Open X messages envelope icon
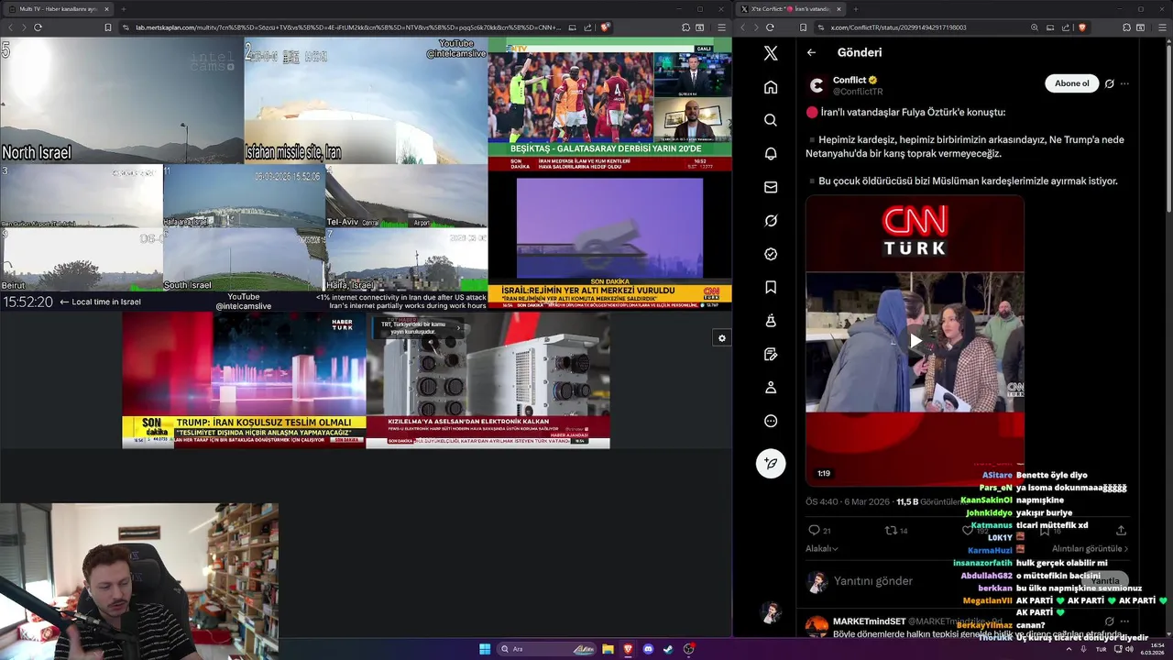1173x660 pixels. (x=771, y=187)
